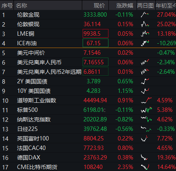Click the 德国DAX two-day mini chart
The image size is (176, 171).
click(144, 158)
